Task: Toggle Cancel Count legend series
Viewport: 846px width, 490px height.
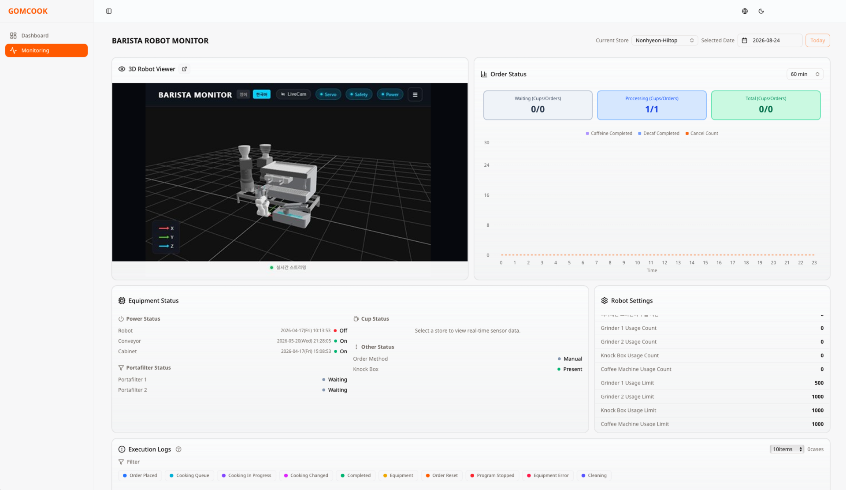Action: tap(701, 133)
